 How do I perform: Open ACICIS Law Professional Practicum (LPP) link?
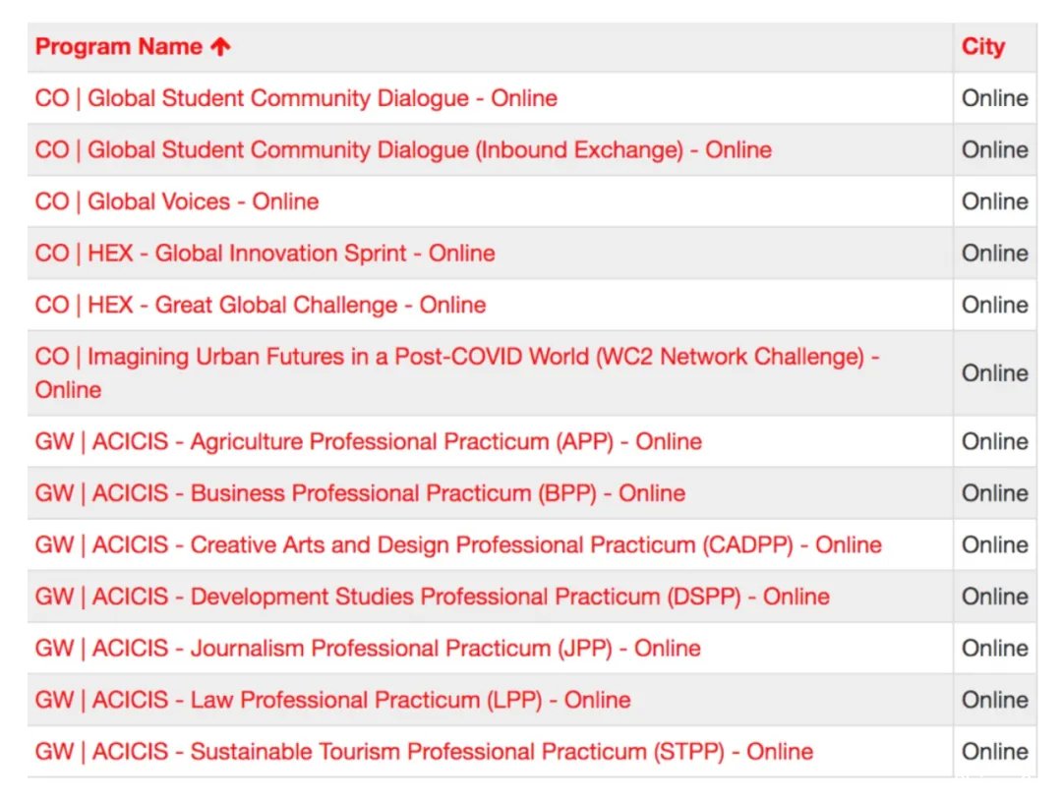click(332, 700)
